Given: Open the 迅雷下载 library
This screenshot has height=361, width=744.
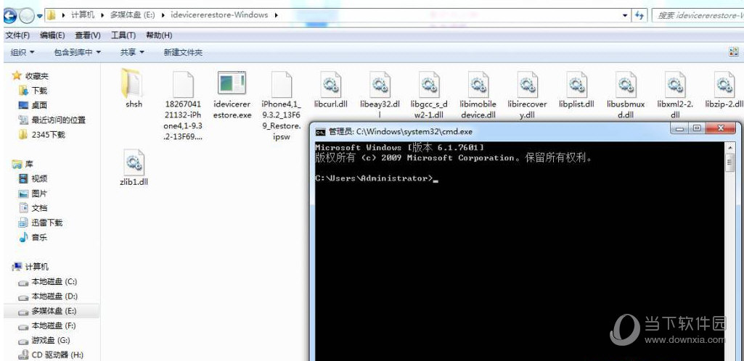Looking at the screenshot, I should pyautogui.click(x=41, y=223).
